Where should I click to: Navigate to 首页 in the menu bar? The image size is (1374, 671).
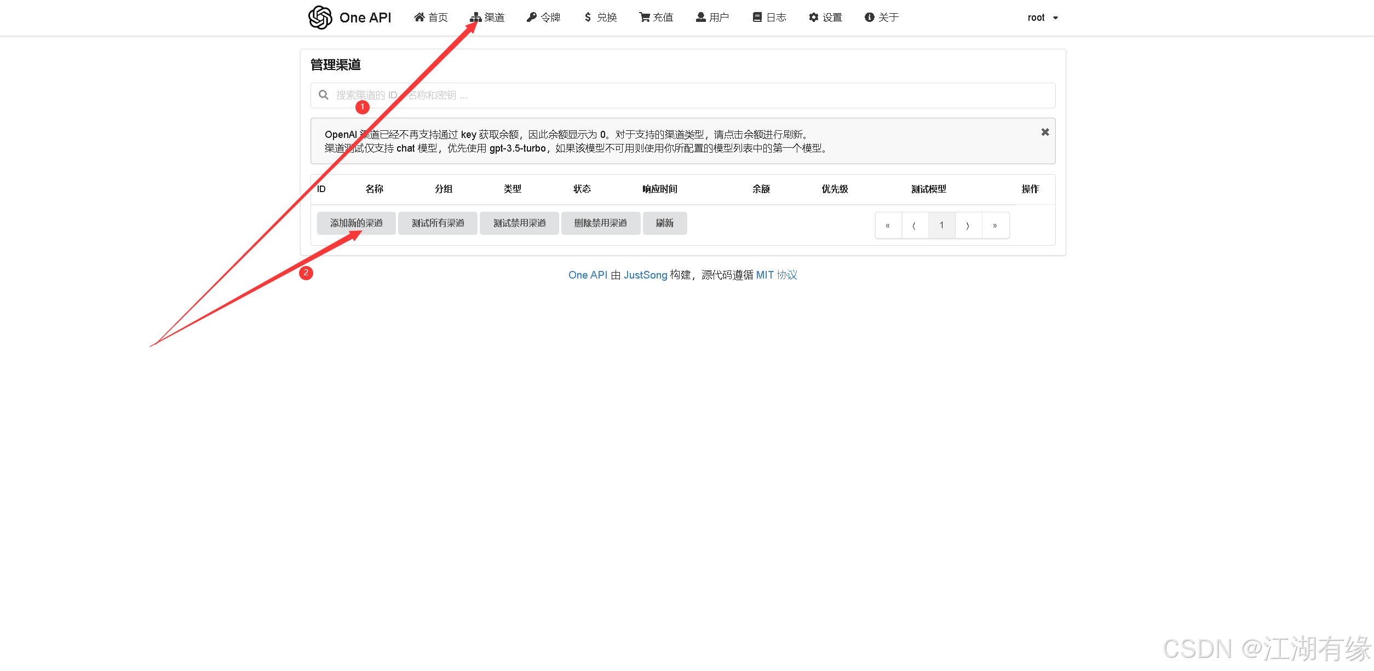click(x=430, y=17)
